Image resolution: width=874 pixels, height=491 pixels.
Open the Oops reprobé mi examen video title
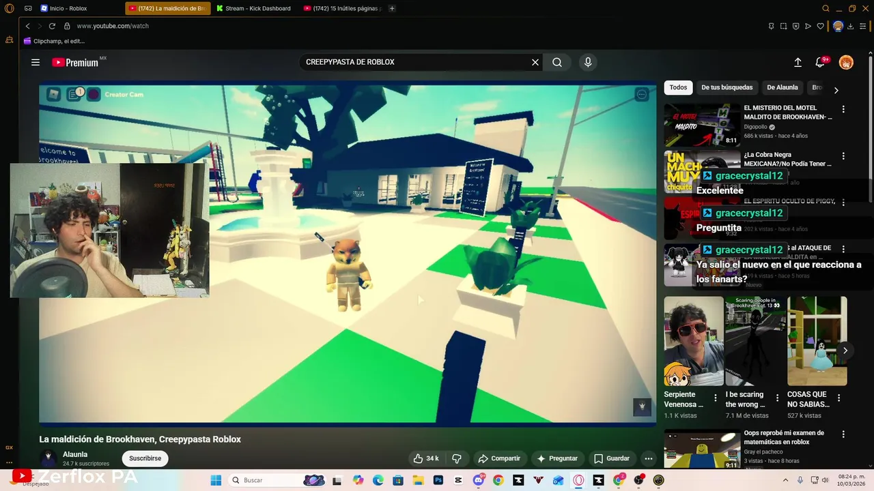[x=784, y=437]
